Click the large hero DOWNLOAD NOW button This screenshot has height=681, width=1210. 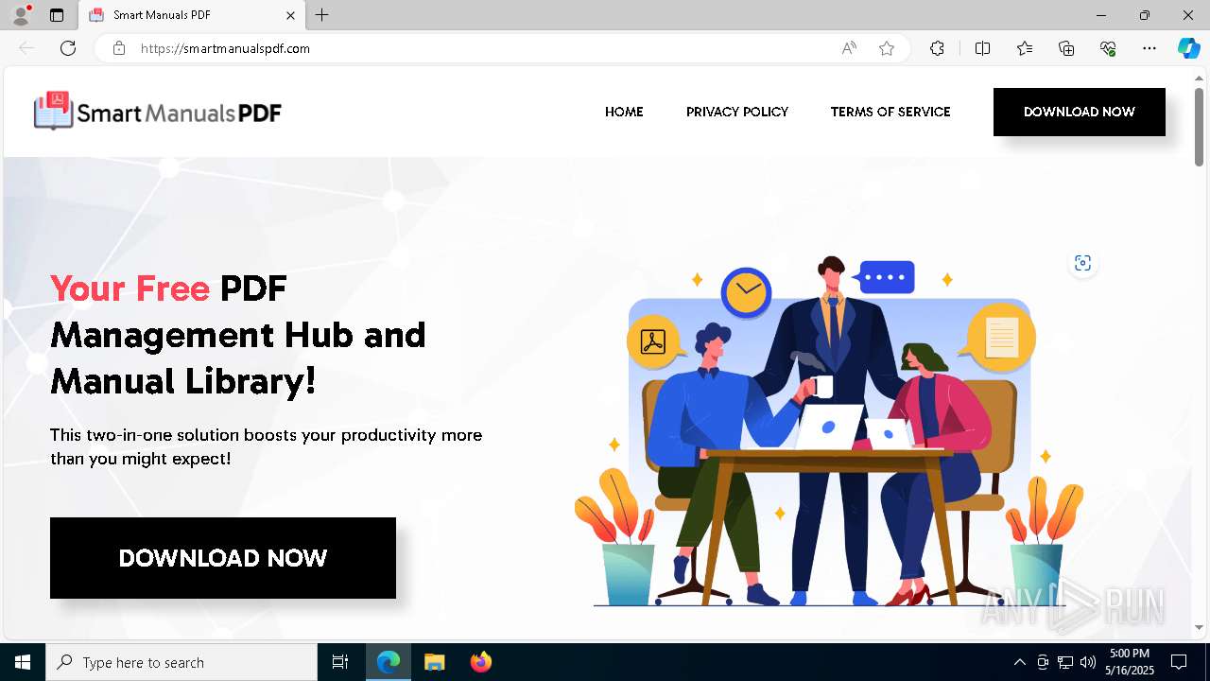coord(223,558)
